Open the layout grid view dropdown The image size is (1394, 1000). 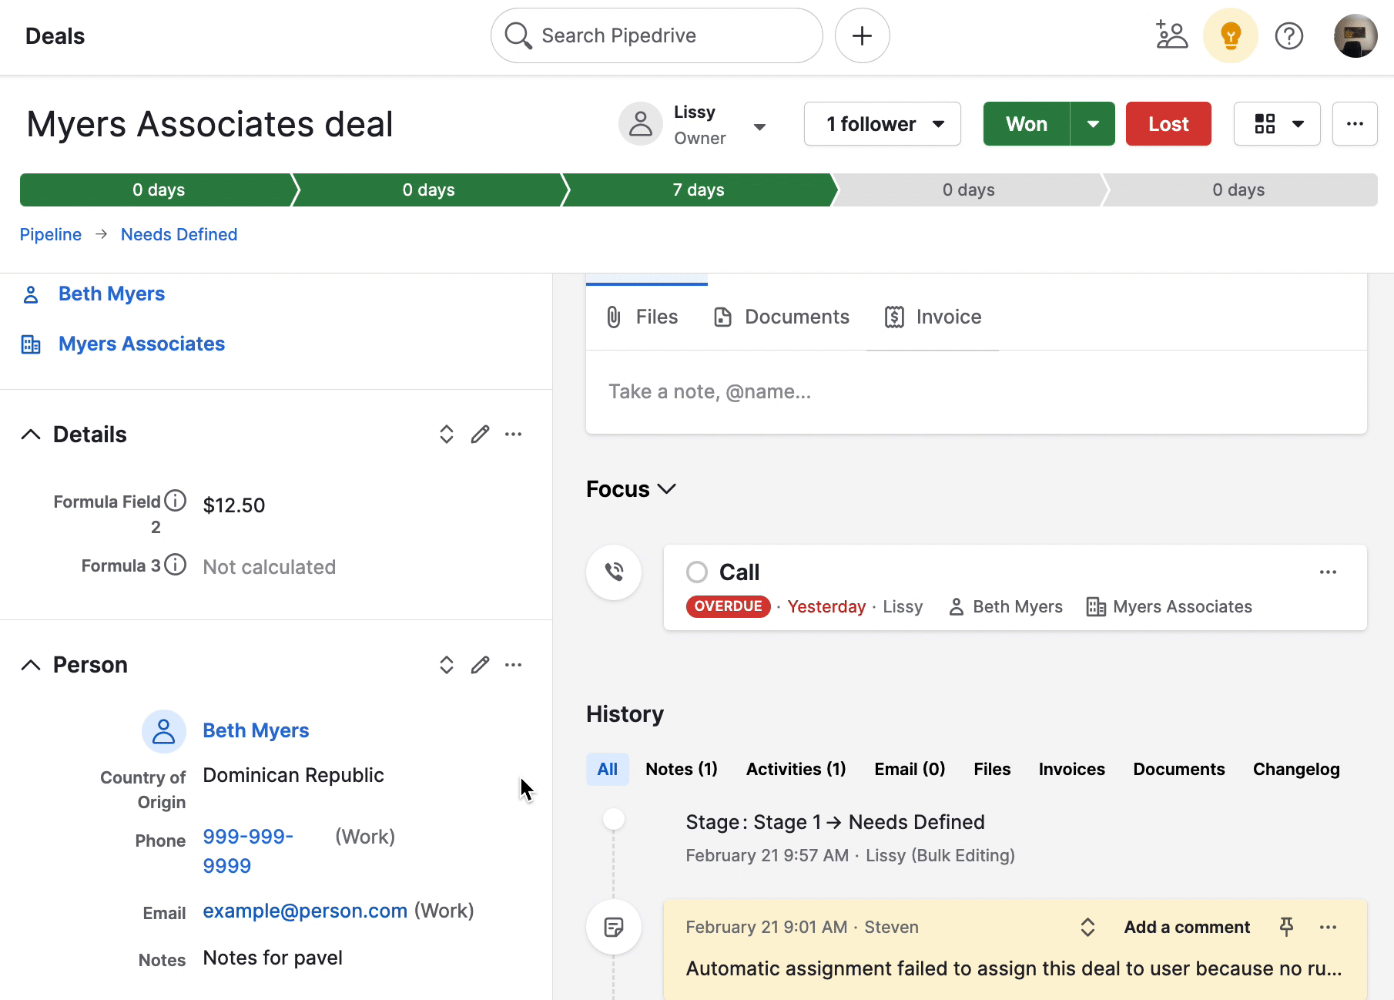[x=1277, y=124]
